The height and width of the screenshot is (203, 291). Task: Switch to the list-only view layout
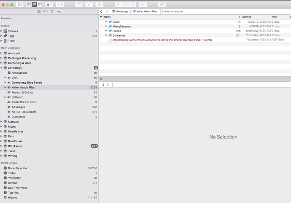(29, 5)
